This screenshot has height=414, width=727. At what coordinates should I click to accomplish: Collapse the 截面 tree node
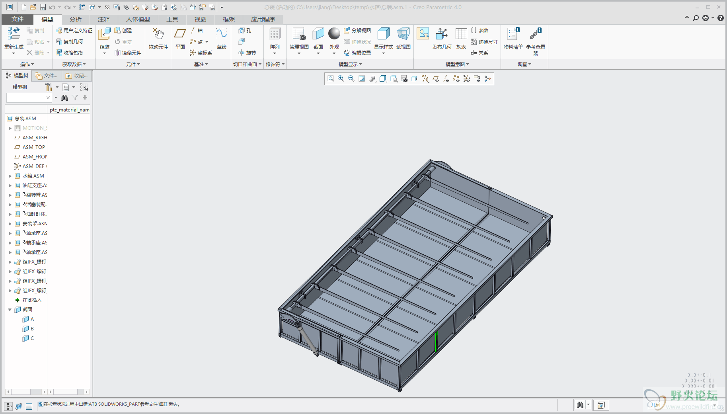(x=10, y=310)
